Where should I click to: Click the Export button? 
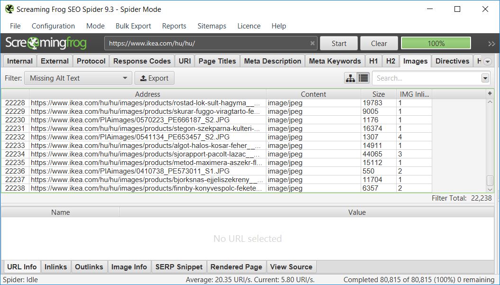[155, 78]
